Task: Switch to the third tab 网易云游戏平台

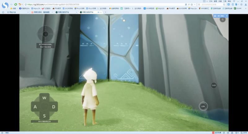Action: coord(66,12)
